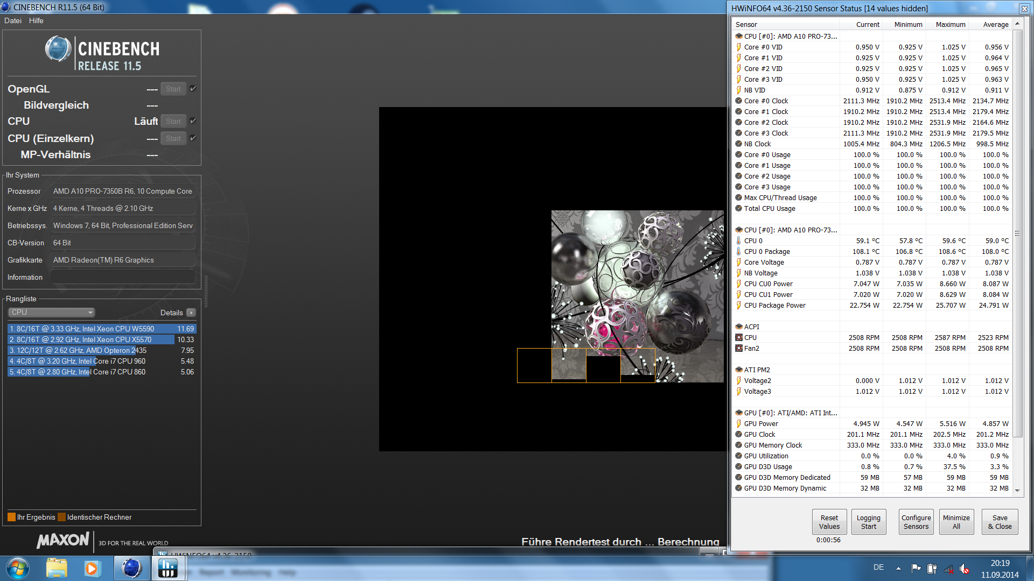Screen dimensions: 1034x581
Task: Switch to Cinebench taskbar icon
Action: (131, 568)
